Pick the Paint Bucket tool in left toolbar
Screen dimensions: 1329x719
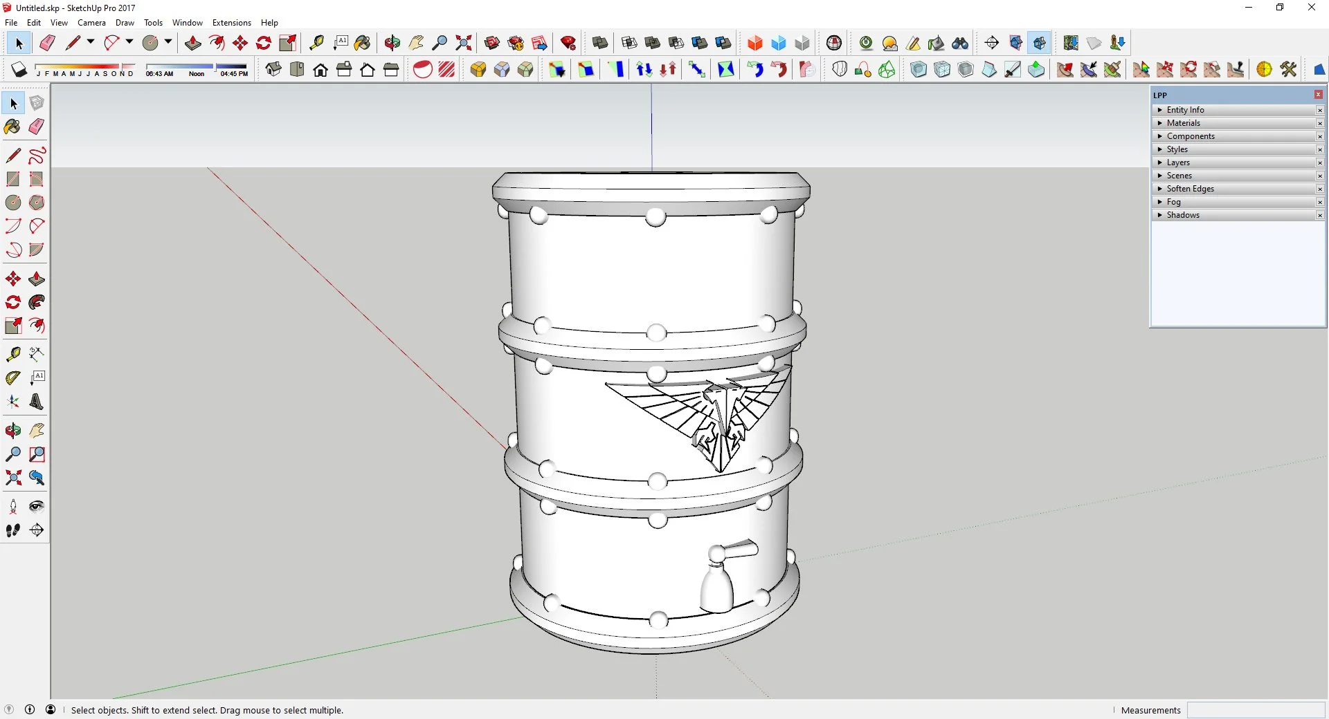coord(13,127)
